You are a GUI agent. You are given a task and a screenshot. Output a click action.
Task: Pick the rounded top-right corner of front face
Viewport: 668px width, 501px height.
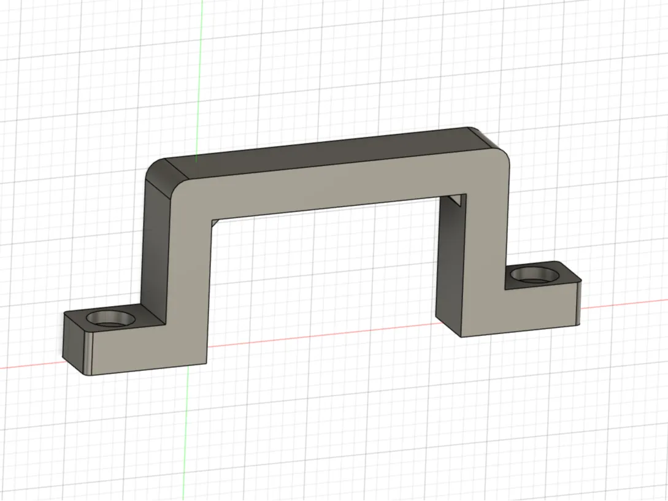coord(503,158)
